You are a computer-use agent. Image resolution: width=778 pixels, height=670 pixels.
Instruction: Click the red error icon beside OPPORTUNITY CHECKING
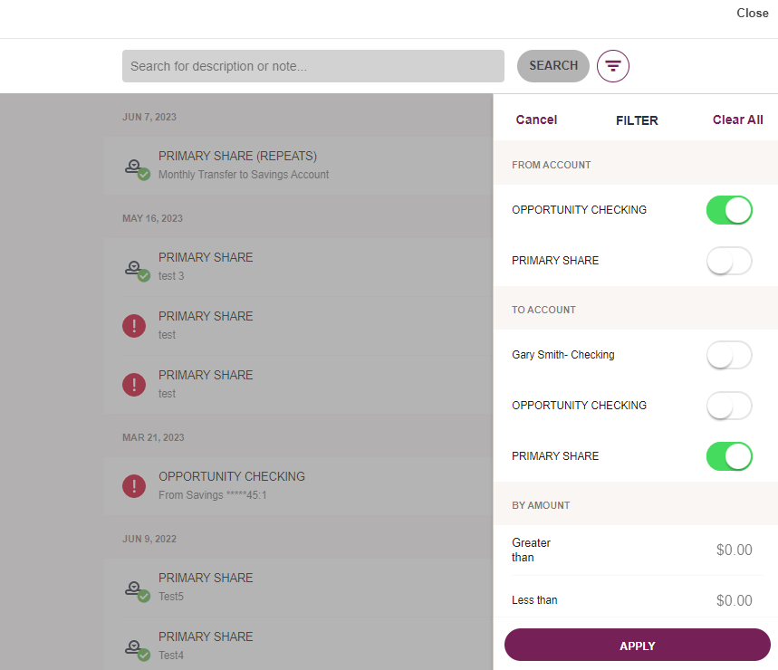[134, 486]
